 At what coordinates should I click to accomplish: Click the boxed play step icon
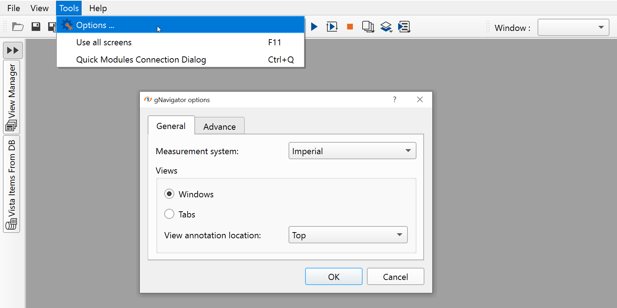click(x=332, y=27)
